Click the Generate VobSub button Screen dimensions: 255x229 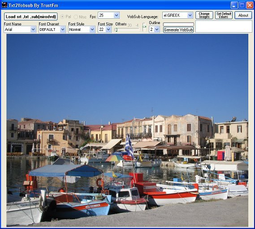(x=178, y=30)
